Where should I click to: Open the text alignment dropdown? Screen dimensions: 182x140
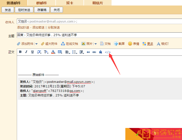point(67,52)
